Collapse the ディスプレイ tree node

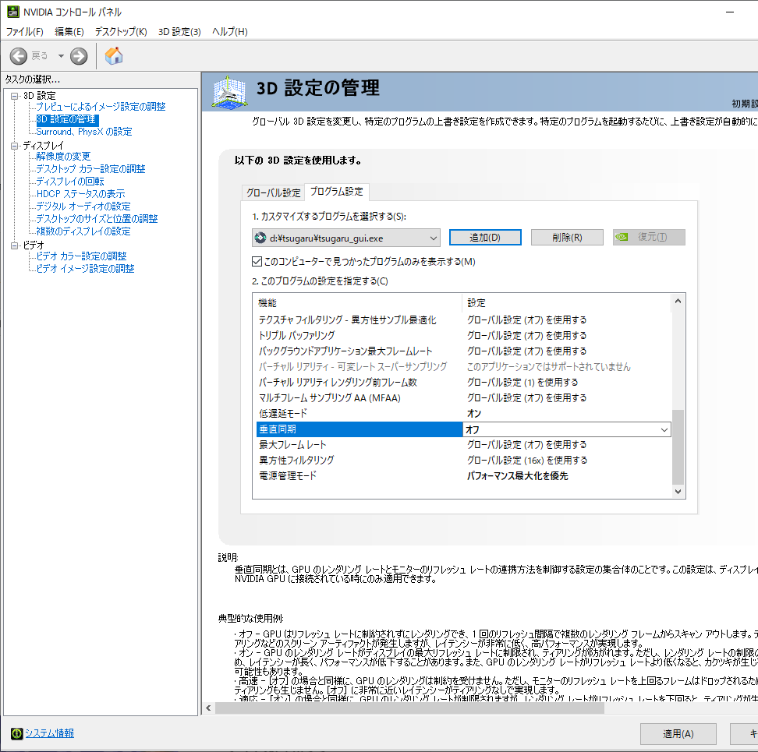point(15,146)
